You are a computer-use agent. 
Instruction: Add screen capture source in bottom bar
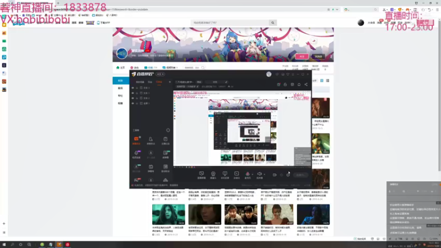(x=201, y=175)
